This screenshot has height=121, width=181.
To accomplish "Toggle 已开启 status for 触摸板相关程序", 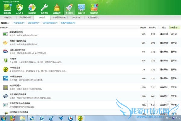I will tap(174, 34).
